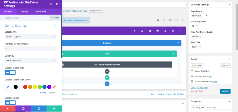The width and height of the screenshot is (238, 112).
Task: Click Move to Trash link
Action: tap(197, 91)
